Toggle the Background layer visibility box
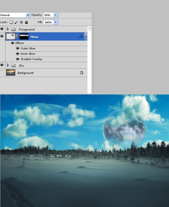Image resolution: width=169 pixels, height=207 pixels. tap(2, 73)
